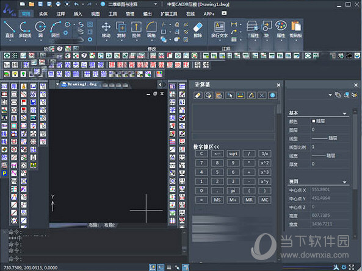Collapse the 数字键区<< numeric keypad section
Viewport: 362px width, 271px height.
206,147
